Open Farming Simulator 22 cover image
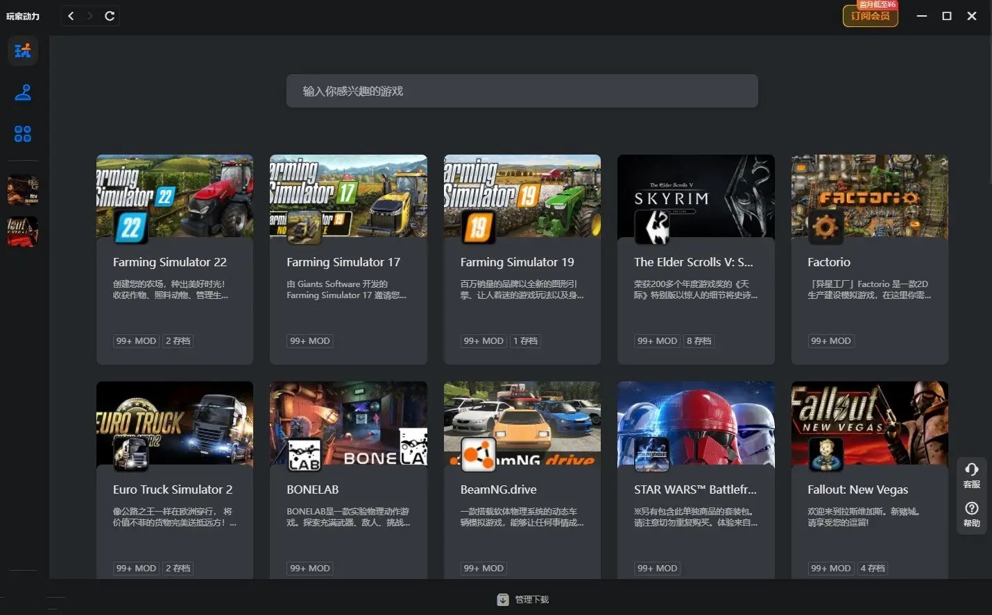The height and width of the screenshot is (615, 992). 175,196
